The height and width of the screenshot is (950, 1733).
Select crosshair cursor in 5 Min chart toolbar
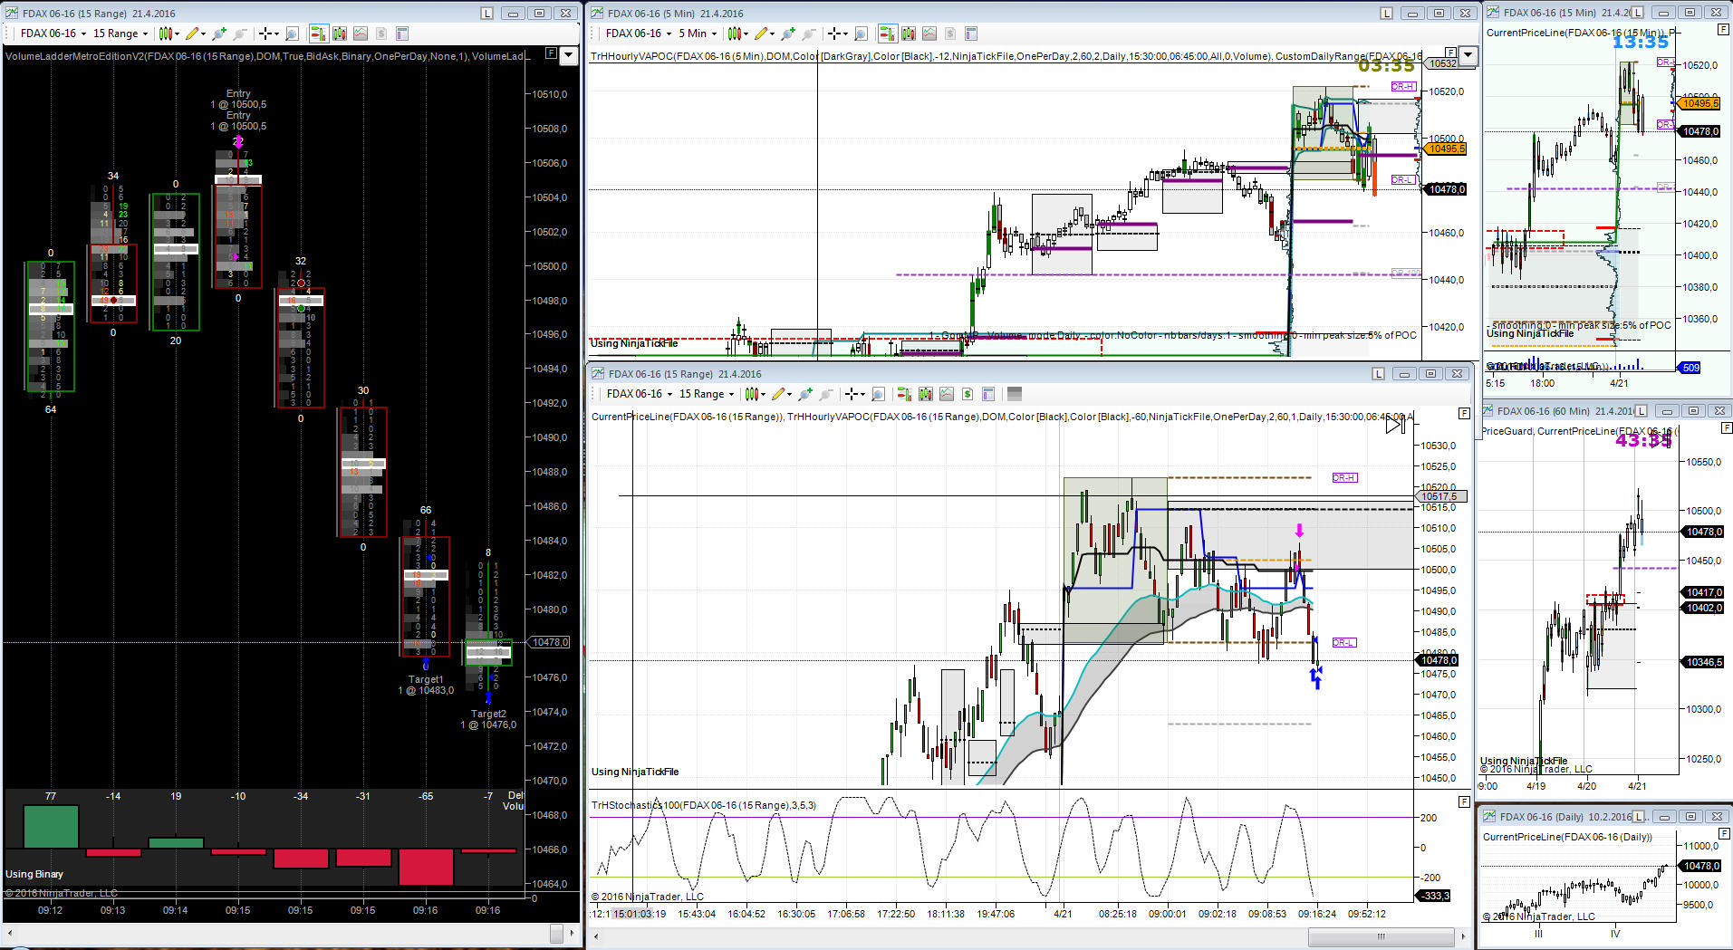coord(836,34)
